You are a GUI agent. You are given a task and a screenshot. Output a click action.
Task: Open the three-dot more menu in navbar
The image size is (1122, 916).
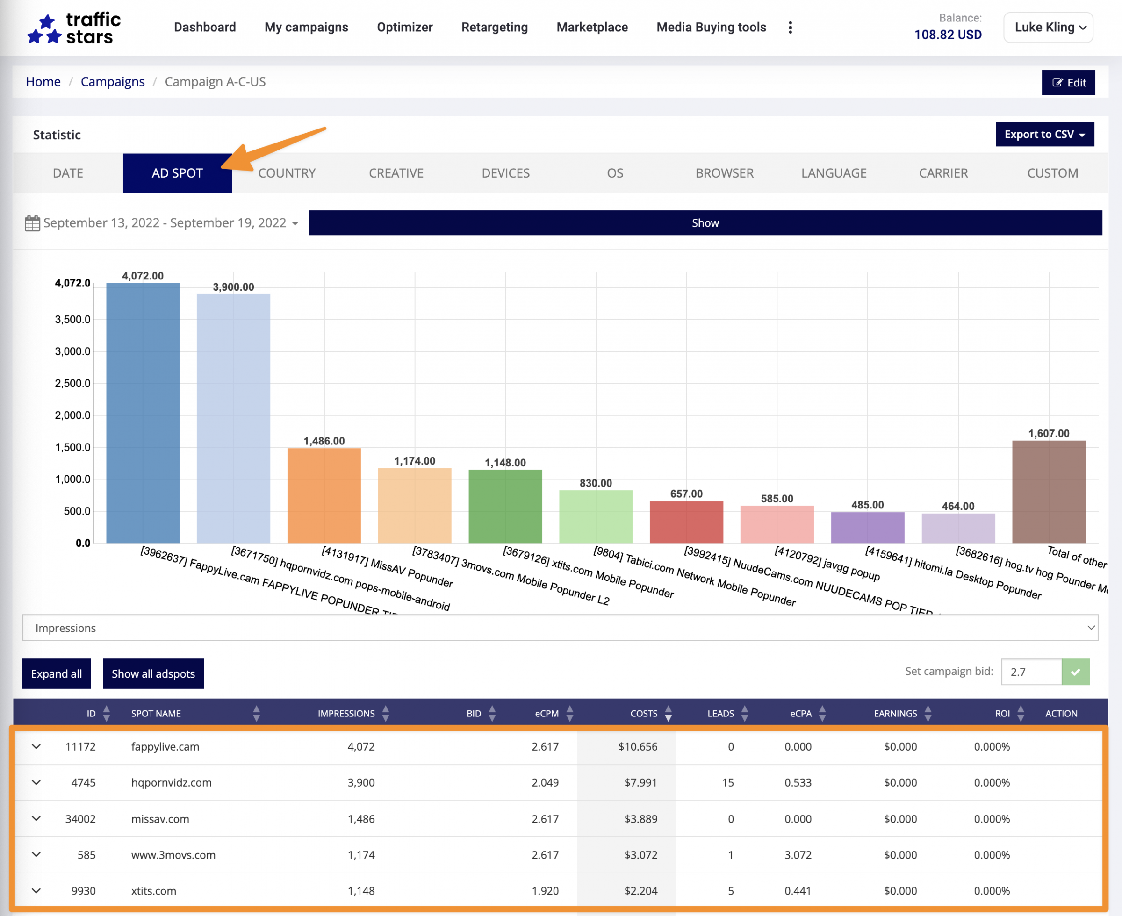click(790, 28)
